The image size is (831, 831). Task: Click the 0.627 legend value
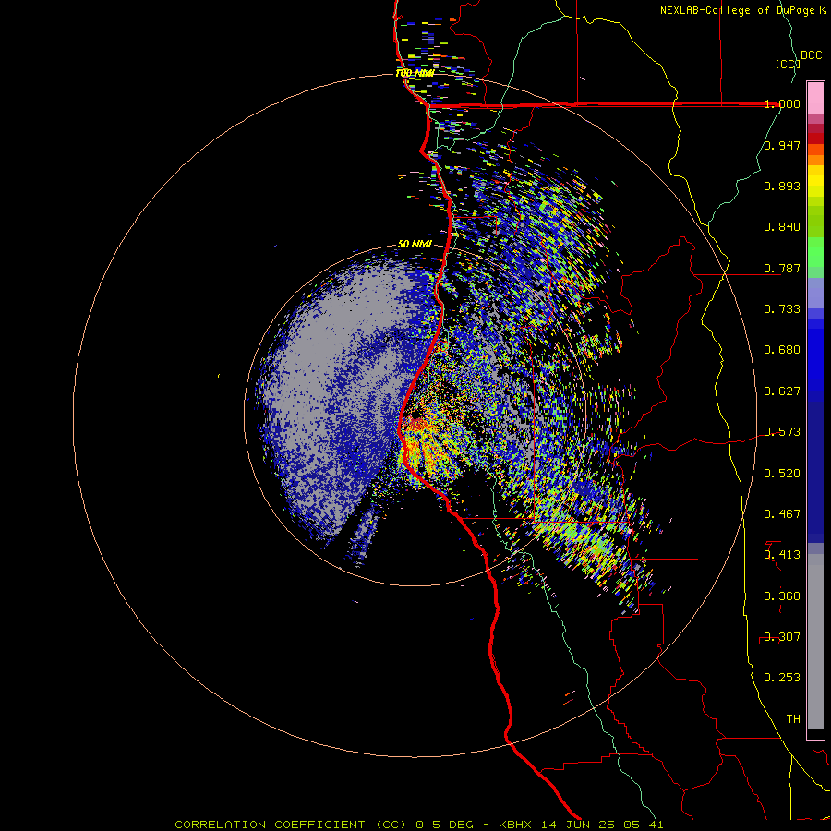782,391
